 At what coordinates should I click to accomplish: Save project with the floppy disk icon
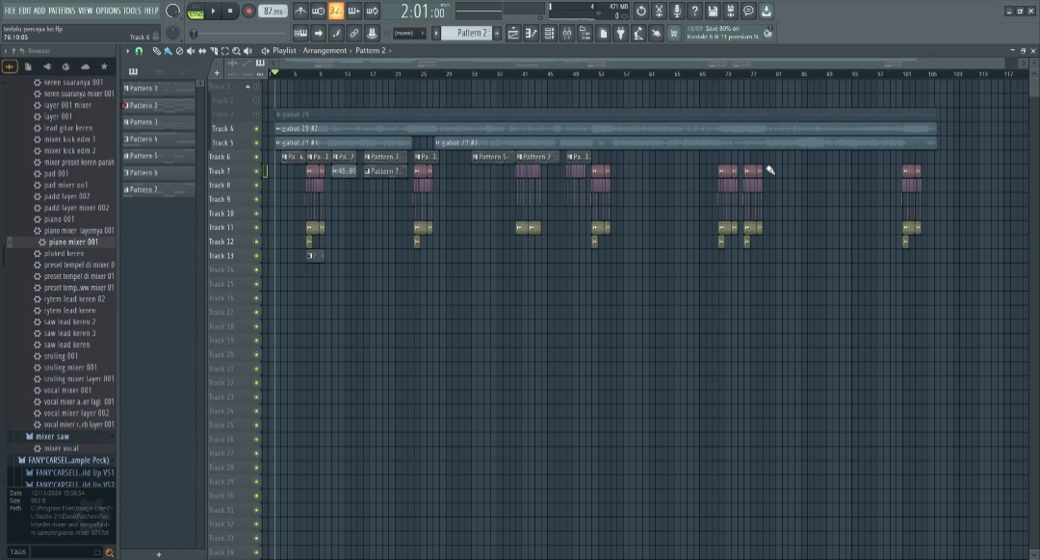(713, 11)
